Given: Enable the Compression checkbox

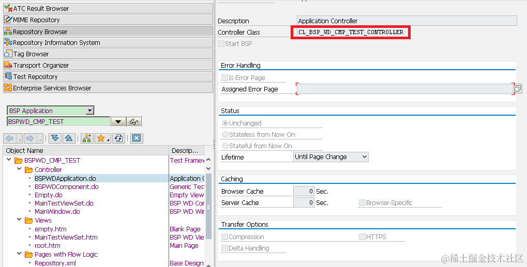Looking at the screenshot, I should 224,237.
